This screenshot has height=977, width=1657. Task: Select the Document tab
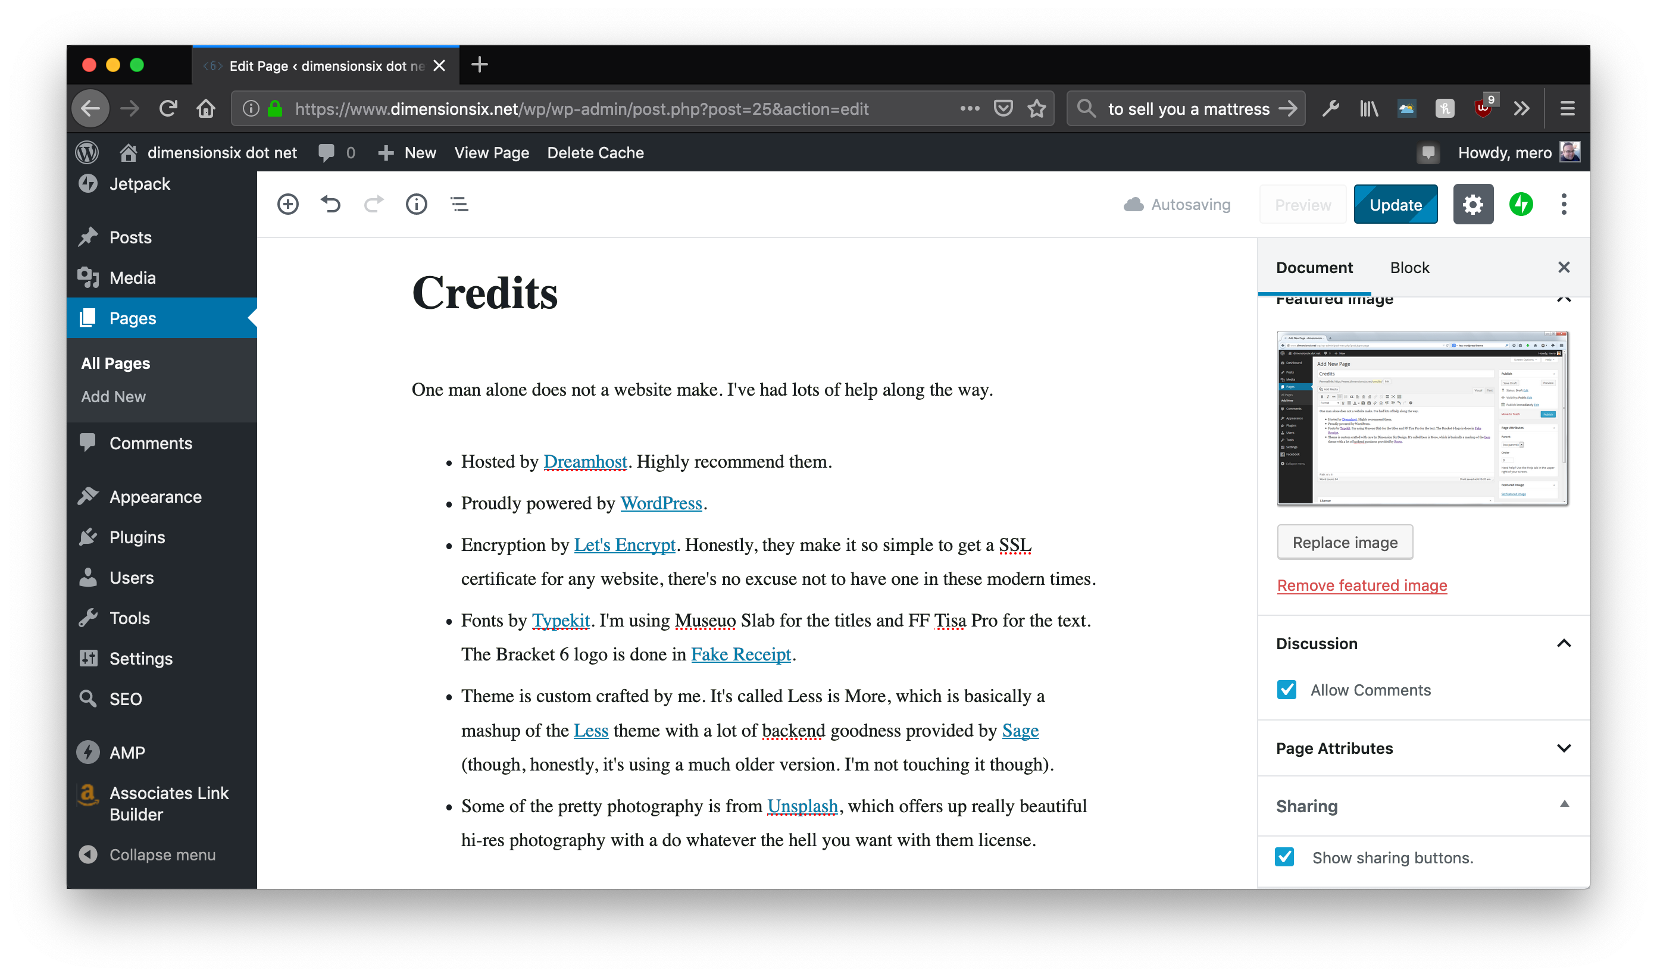tap(1314, 267)
